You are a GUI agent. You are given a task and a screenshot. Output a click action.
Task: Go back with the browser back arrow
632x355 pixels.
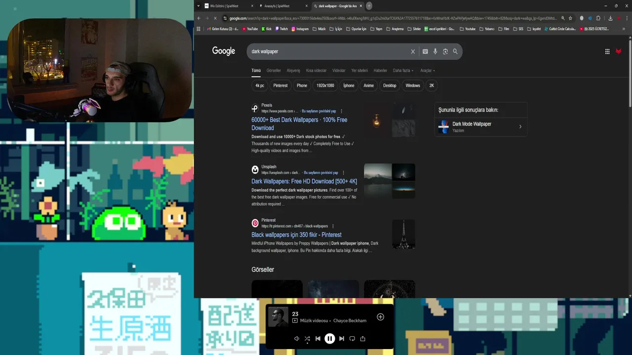pos(199,18)
